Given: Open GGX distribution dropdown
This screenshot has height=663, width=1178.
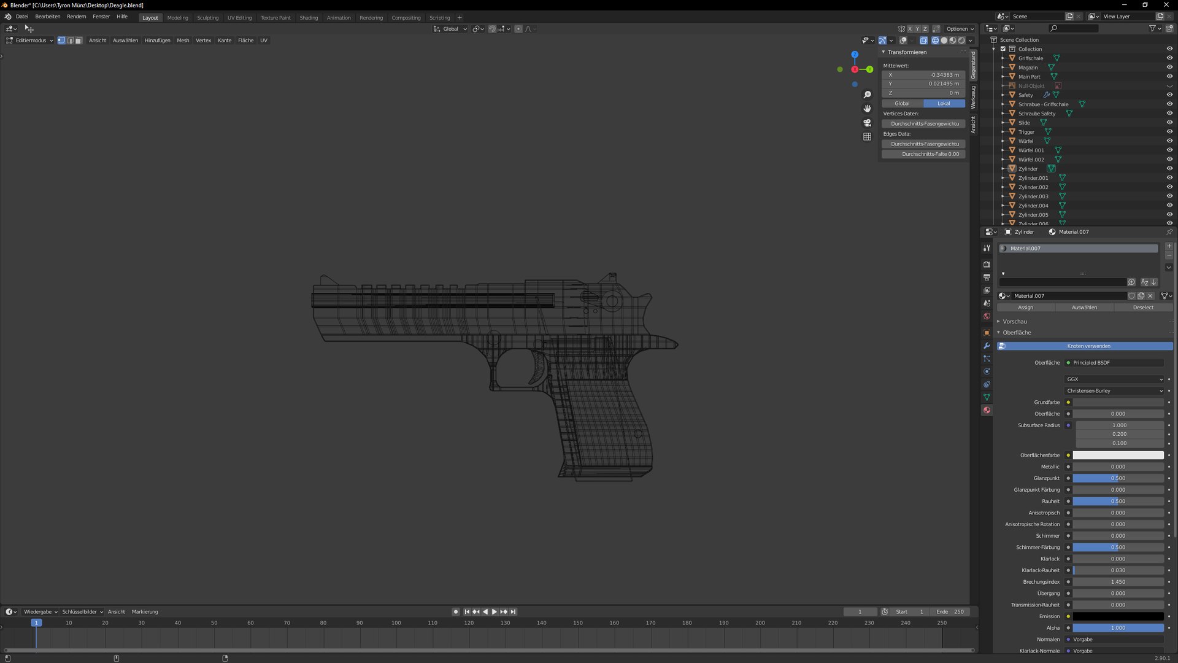Looking at the screenshot, I should 1114,379.
